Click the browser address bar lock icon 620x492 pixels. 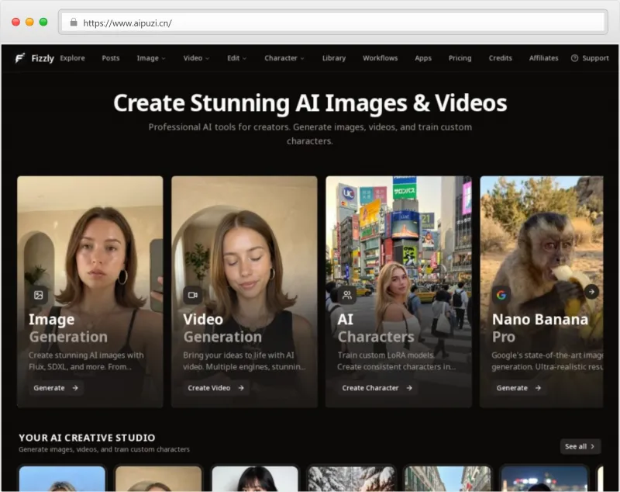click(x=74, y=23)
